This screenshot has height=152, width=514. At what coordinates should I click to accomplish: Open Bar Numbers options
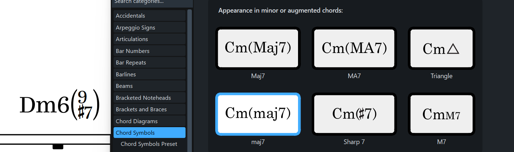click(149, 51)
